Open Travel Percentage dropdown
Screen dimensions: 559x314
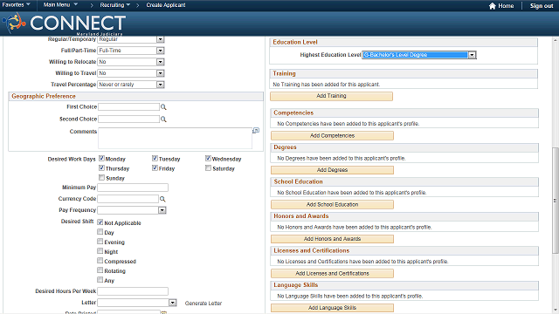click(x=161, y=85)
